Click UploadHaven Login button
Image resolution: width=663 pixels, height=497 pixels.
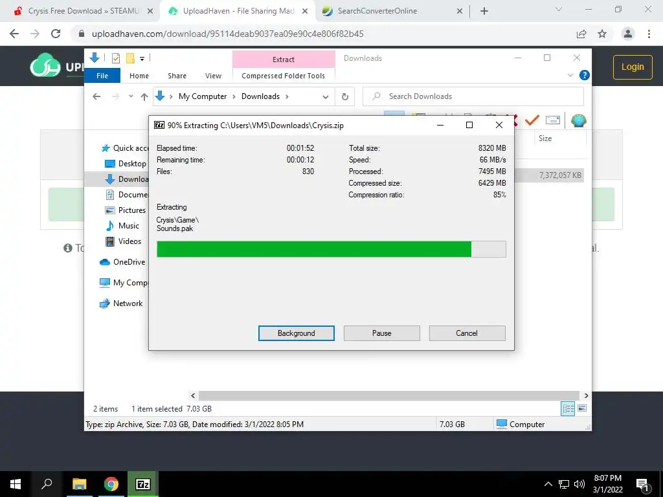click(x=633, y=67)
